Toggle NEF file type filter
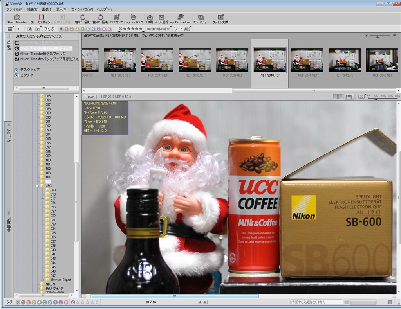The image size is (401, 309). click(150, 29)
